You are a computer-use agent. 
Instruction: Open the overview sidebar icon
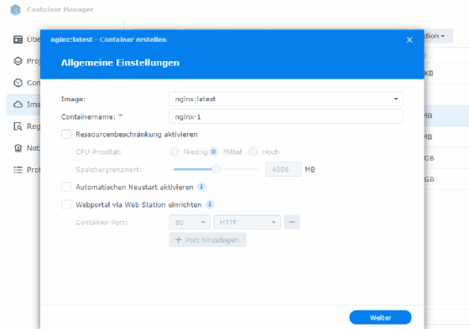point(18,39)
